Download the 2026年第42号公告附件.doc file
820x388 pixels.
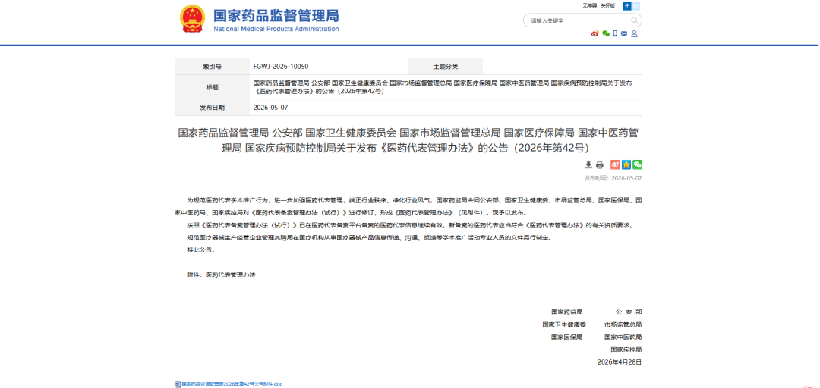coord(232,383)
